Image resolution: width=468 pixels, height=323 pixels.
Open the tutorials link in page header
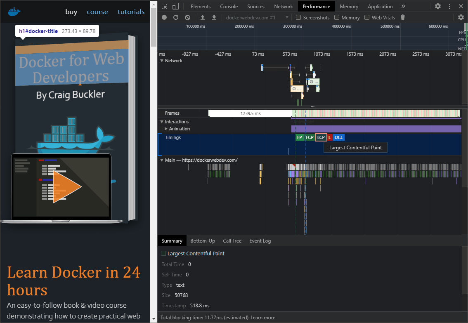pyautogui.click(x=131, y=12)
